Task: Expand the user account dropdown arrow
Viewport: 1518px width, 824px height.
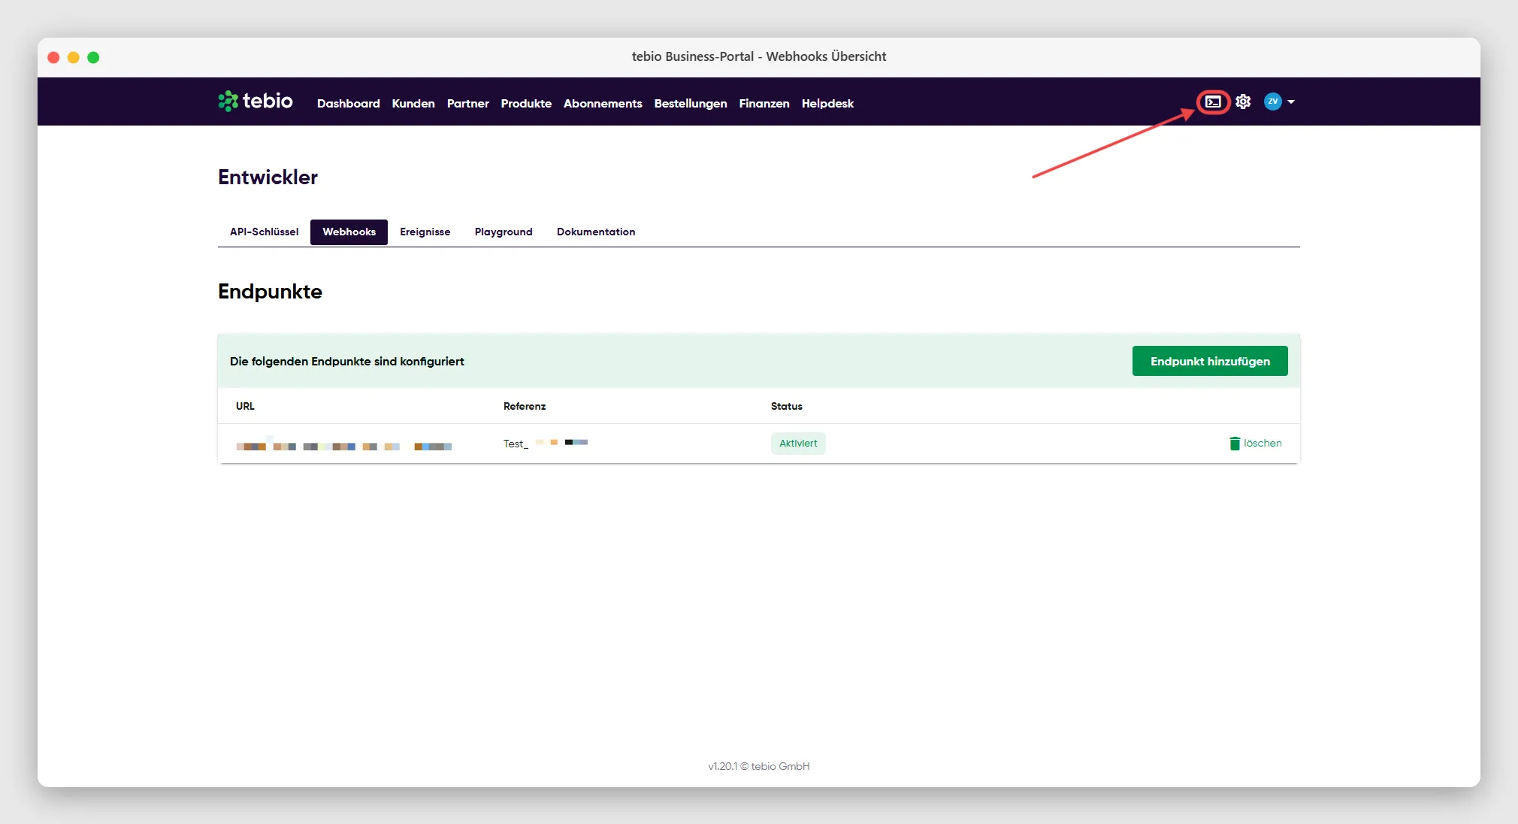Action: click(1291, 101)
